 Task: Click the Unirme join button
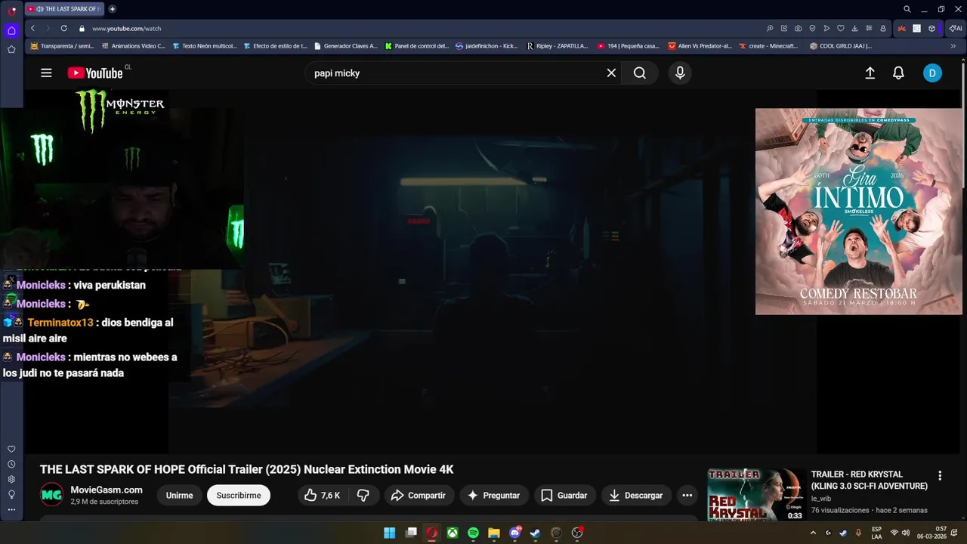click(x=179, y=496)
